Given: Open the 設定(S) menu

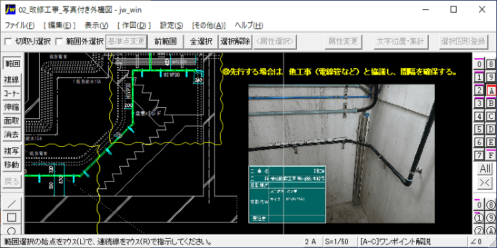Looking at the screenshot, I should coord(172,26).
